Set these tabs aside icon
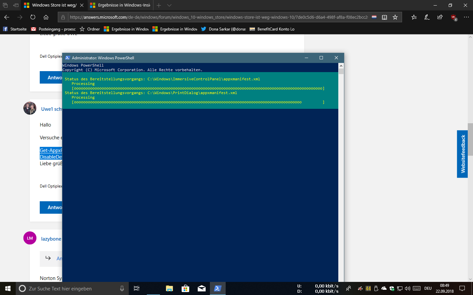The height and width of the screenshot is (295, 473). (16, 5)
